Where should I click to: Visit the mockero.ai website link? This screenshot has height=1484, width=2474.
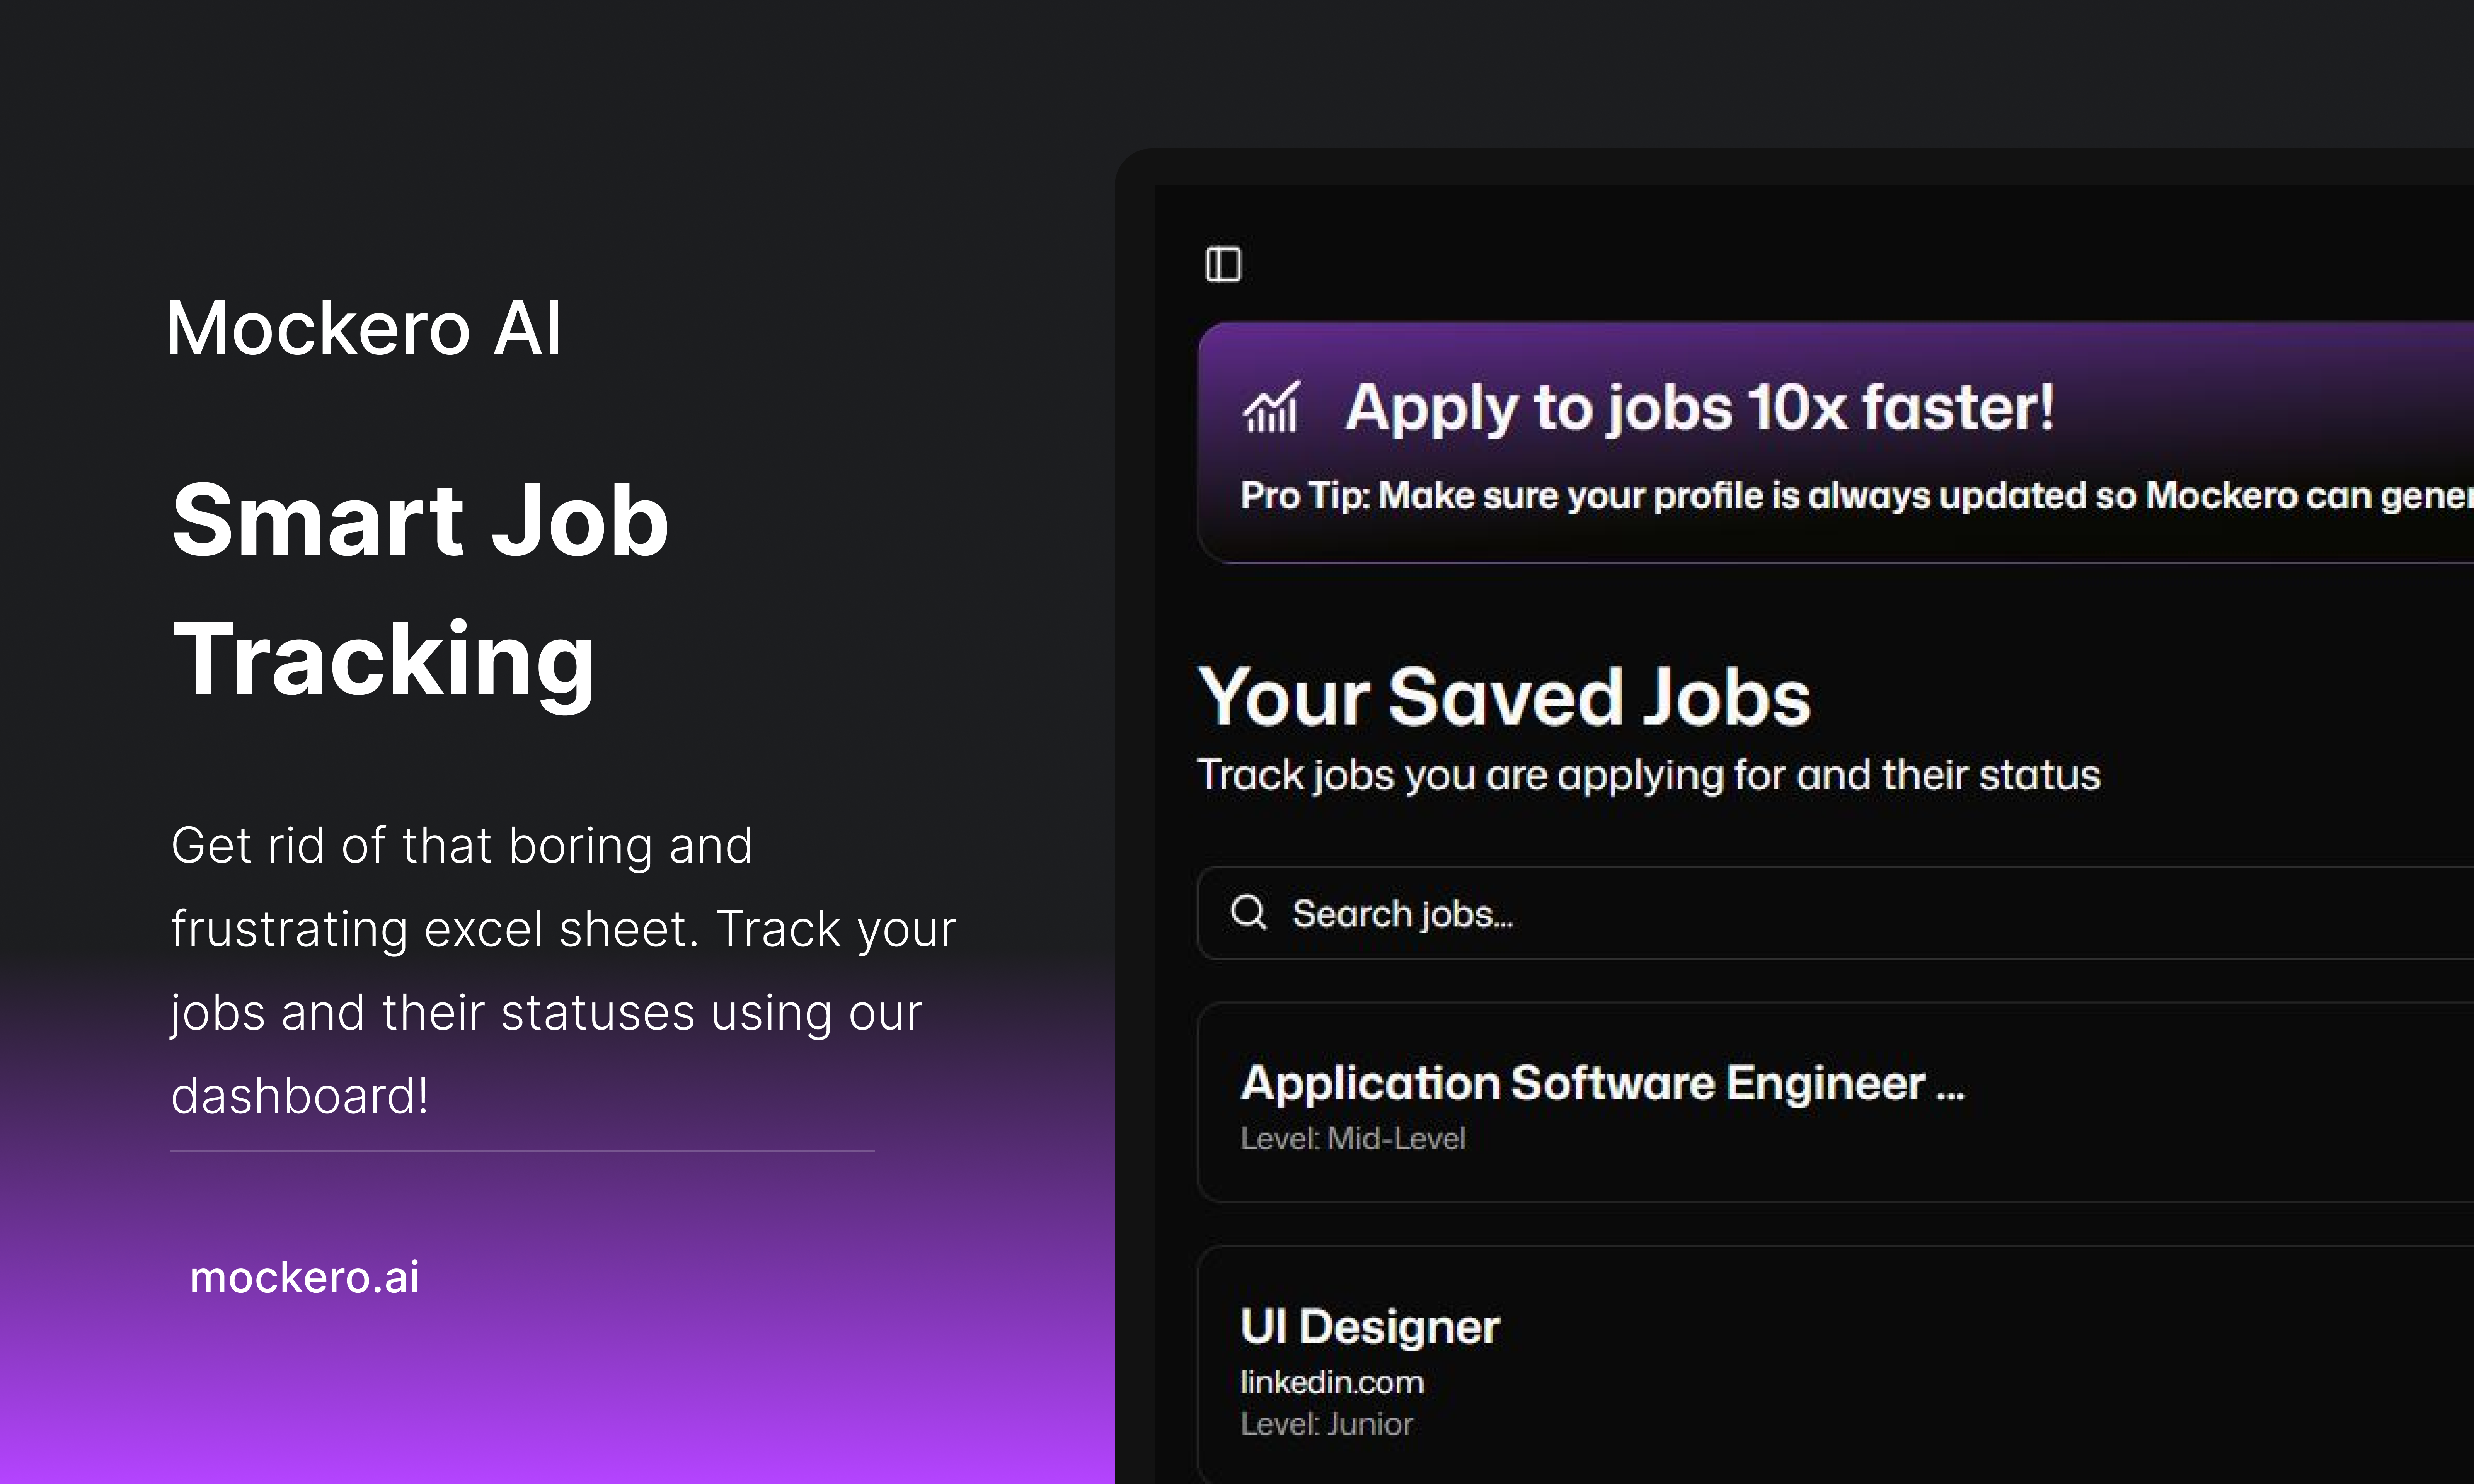[x=304, y=1277]
